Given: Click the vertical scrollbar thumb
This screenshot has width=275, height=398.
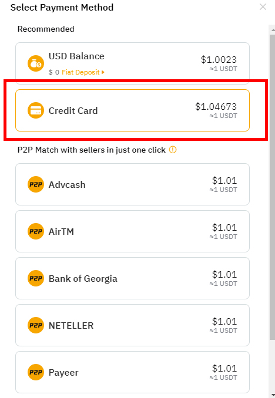Looking at the screenshot, I should point(272,187).
